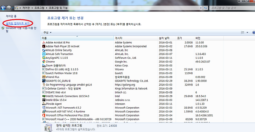
Task: Click the Chrome browser icon in list
Action: click(x=44, y=62)
